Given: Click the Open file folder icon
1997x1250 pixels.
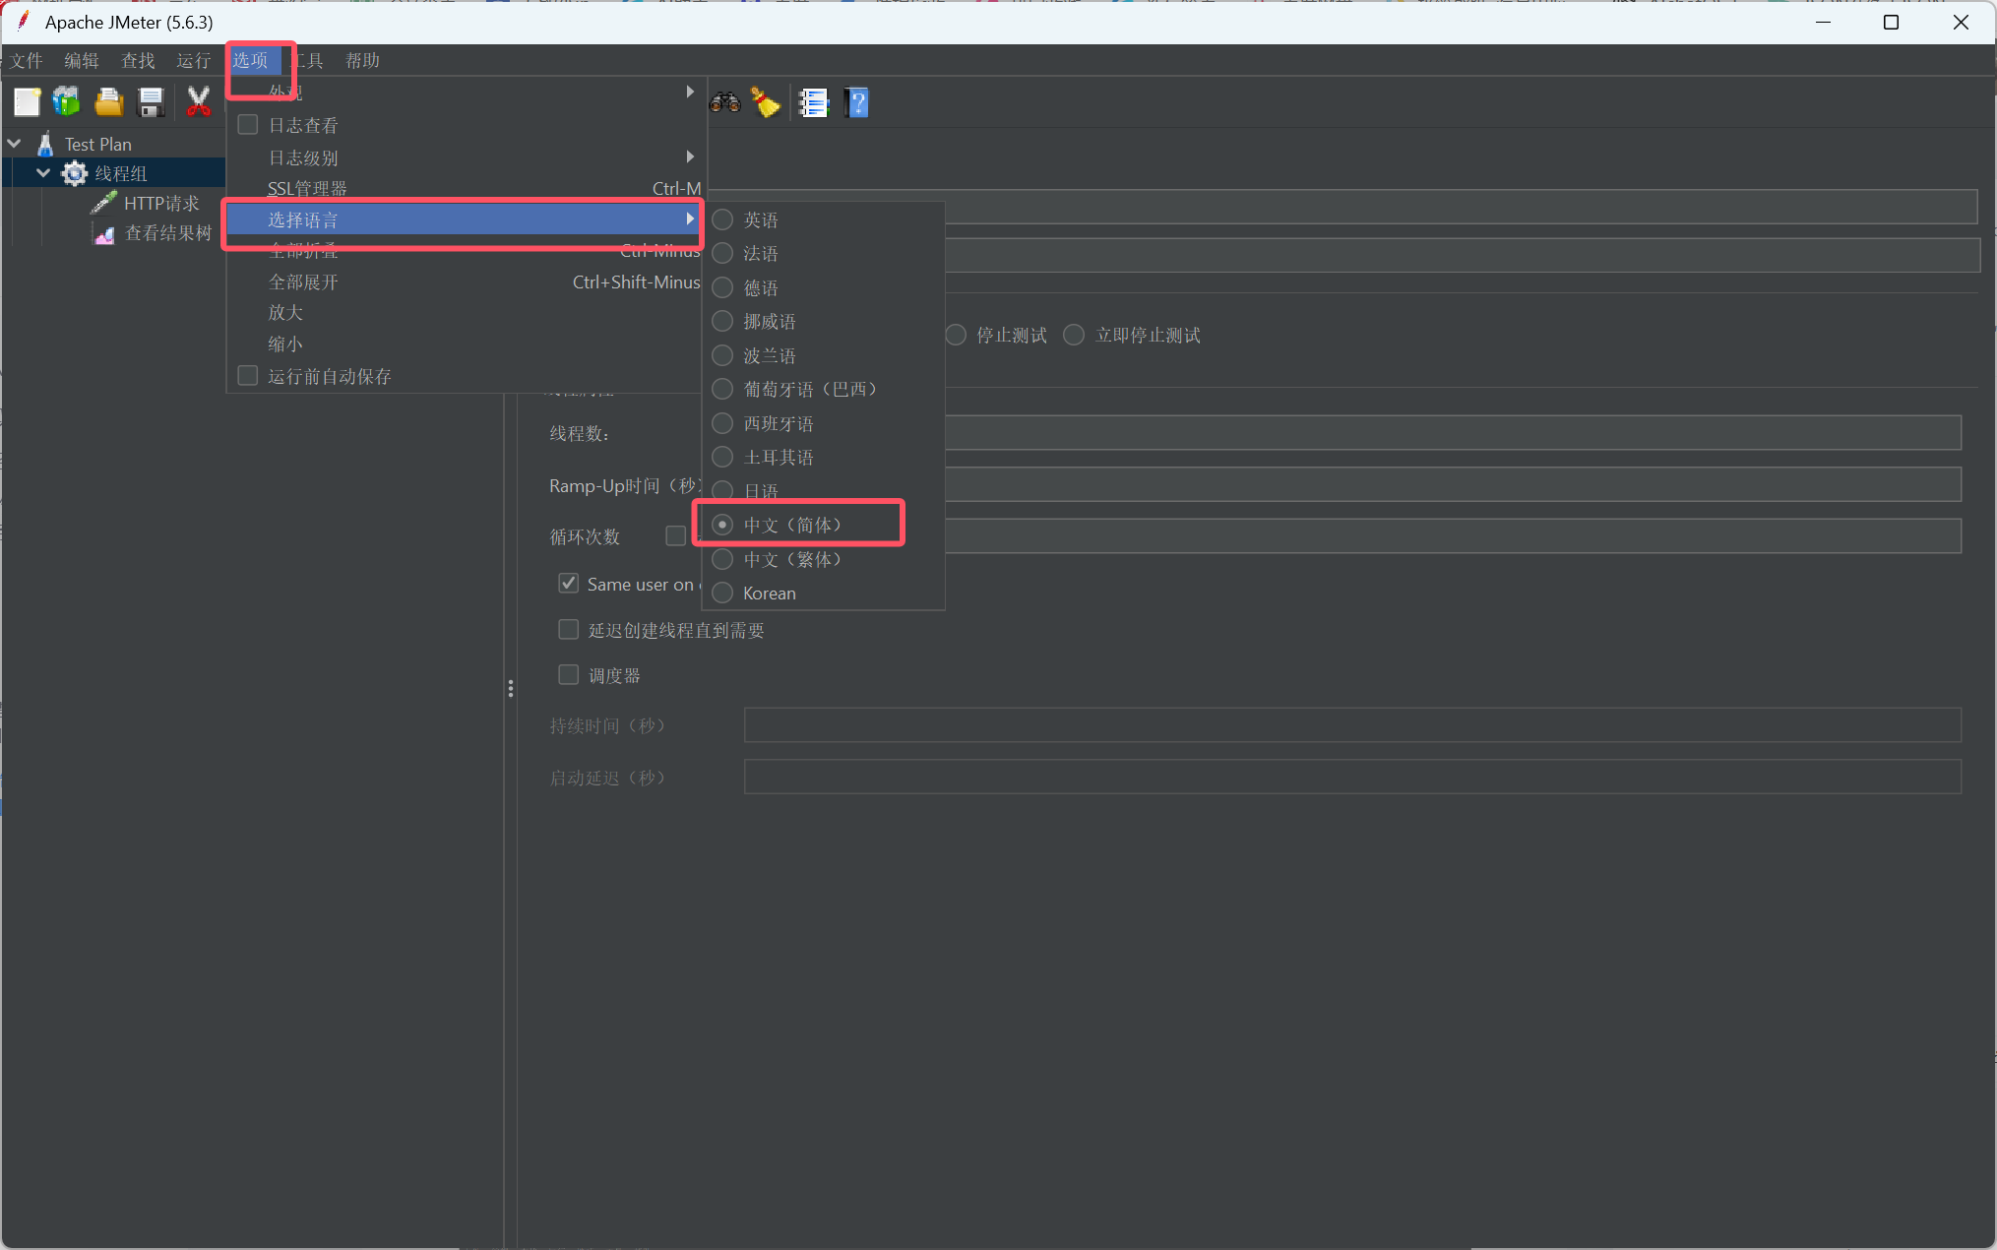Looking at the screenshot, I should (108, 101).
